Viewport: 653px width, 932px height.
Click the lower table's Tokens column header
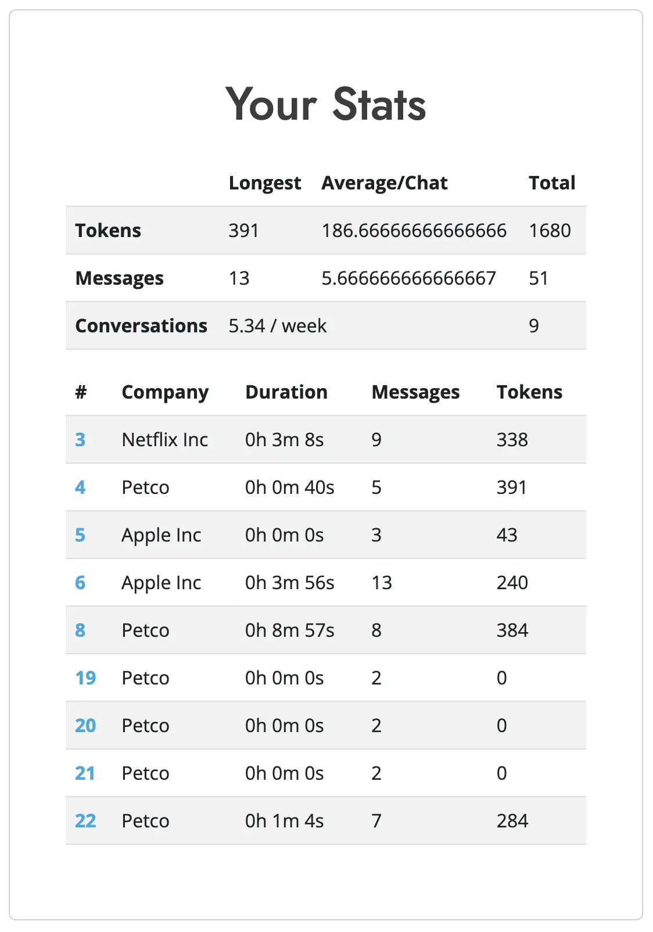529,392
